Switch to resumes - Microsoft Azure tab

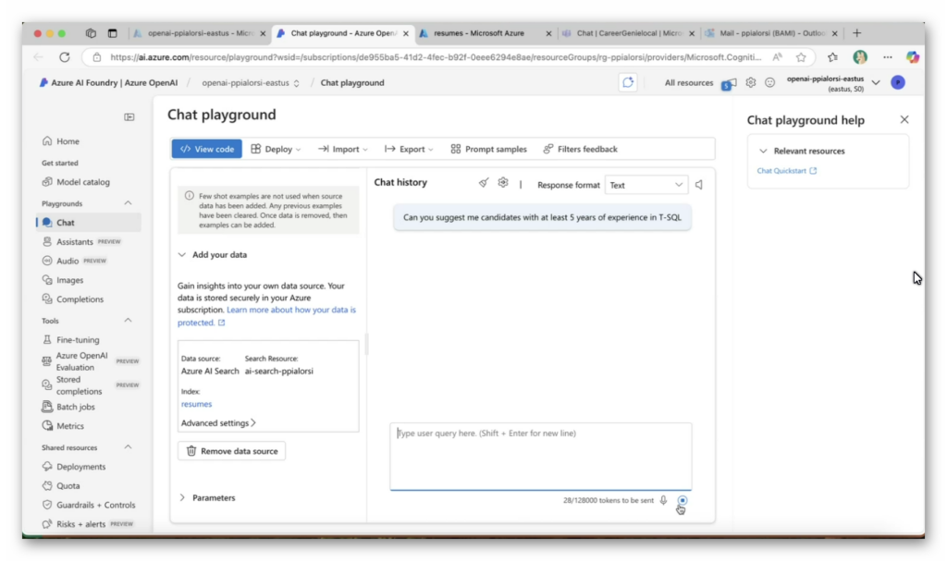(486, 33)
